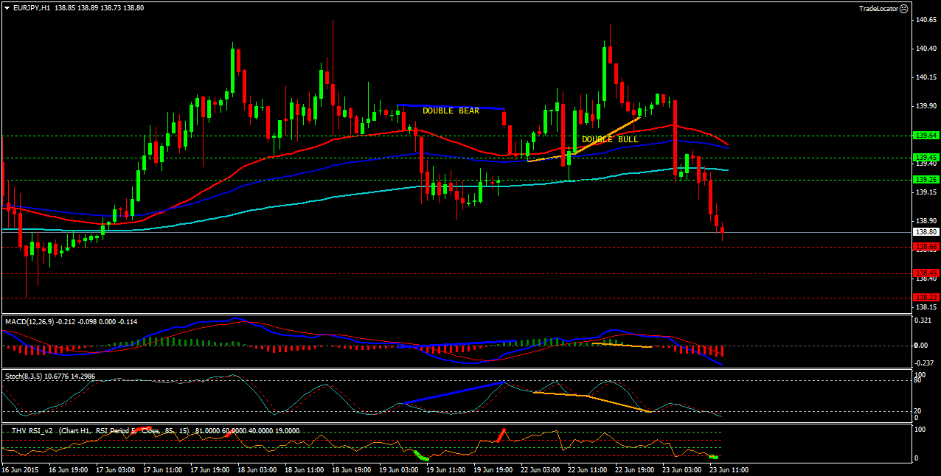Click the green 139.45 price level tag
Image resolution: width=941 pixels, height=476 pixels.
click(926, 158)
